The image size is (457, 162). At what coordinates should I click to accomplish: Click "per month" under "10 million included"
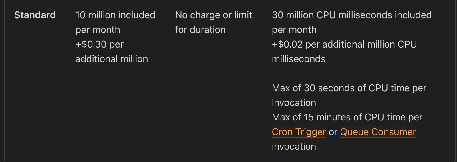coord(98,30)
